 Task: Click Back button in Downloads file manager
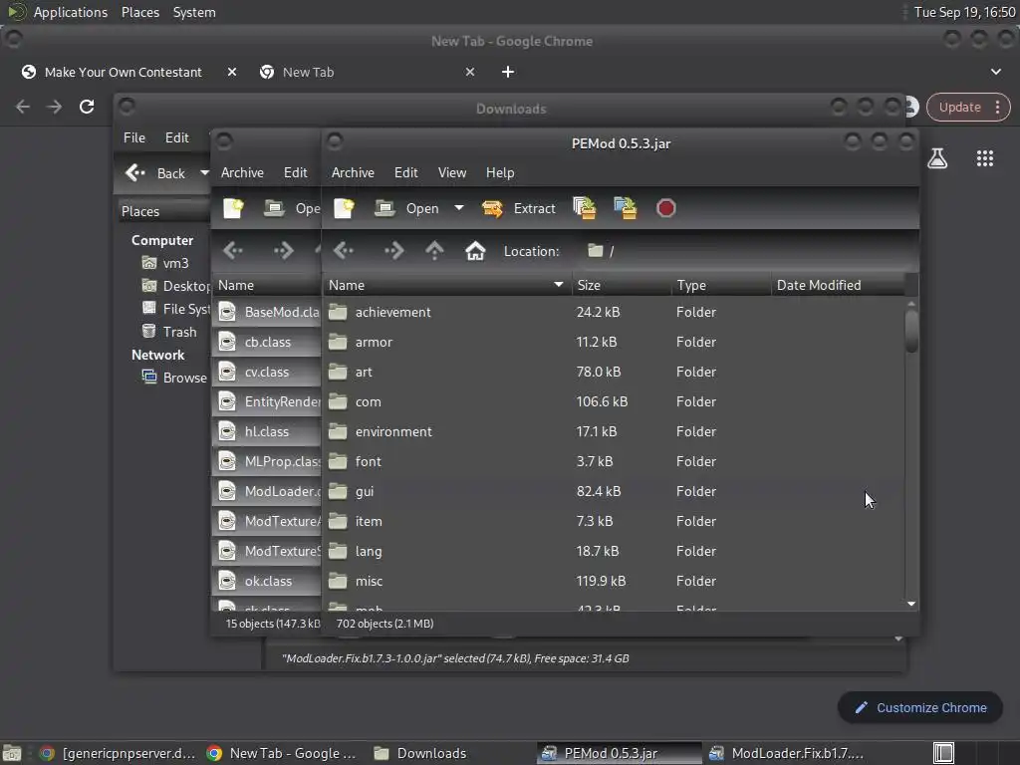(x=156, y=173)
